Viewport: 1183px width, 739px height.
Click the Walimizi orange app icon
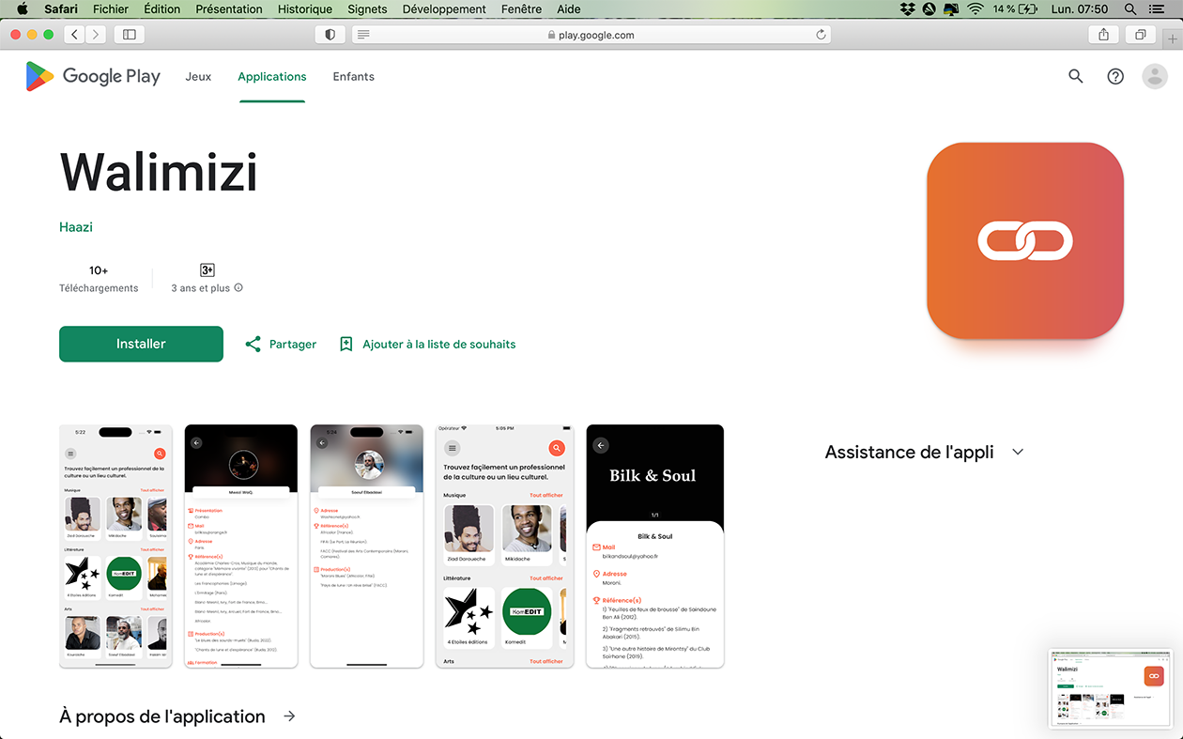[1025, 240]
